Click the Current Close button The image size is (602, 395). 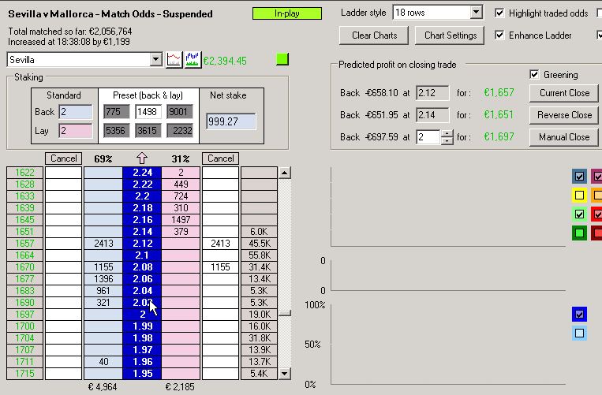point(564,93)
